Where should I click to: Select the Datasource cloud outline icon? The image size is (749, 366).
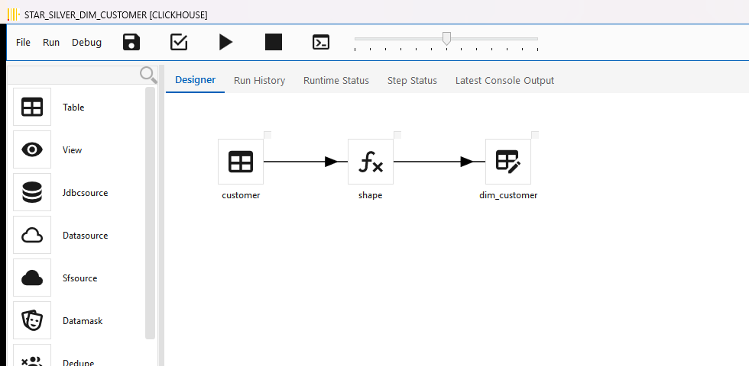[x=32, y=236]
